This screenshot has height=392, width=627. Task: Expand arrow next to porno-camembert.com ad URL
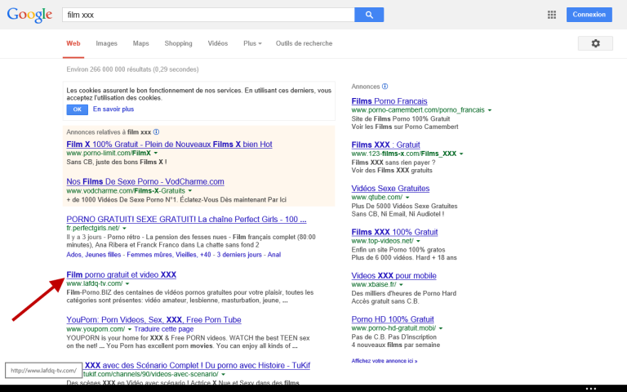pyautogui.click(x=490, y=110)
